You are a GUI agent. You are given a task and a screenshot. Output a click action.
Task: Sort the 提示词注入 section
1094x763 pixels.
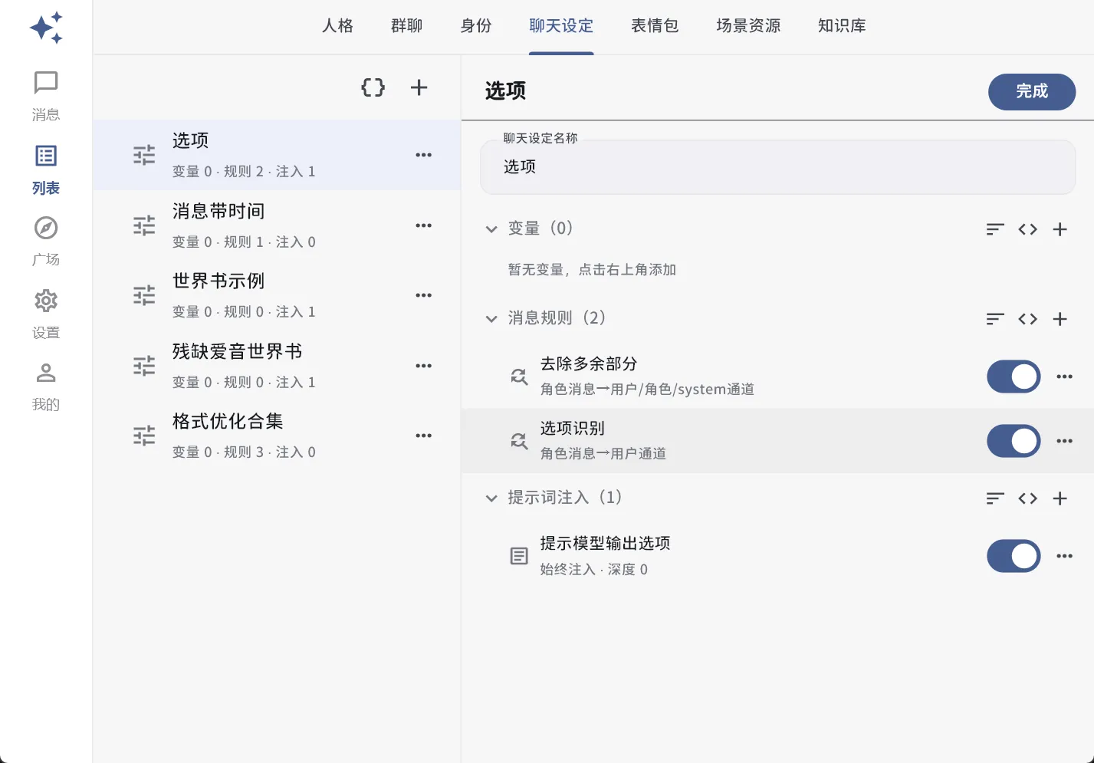[995, 498]
